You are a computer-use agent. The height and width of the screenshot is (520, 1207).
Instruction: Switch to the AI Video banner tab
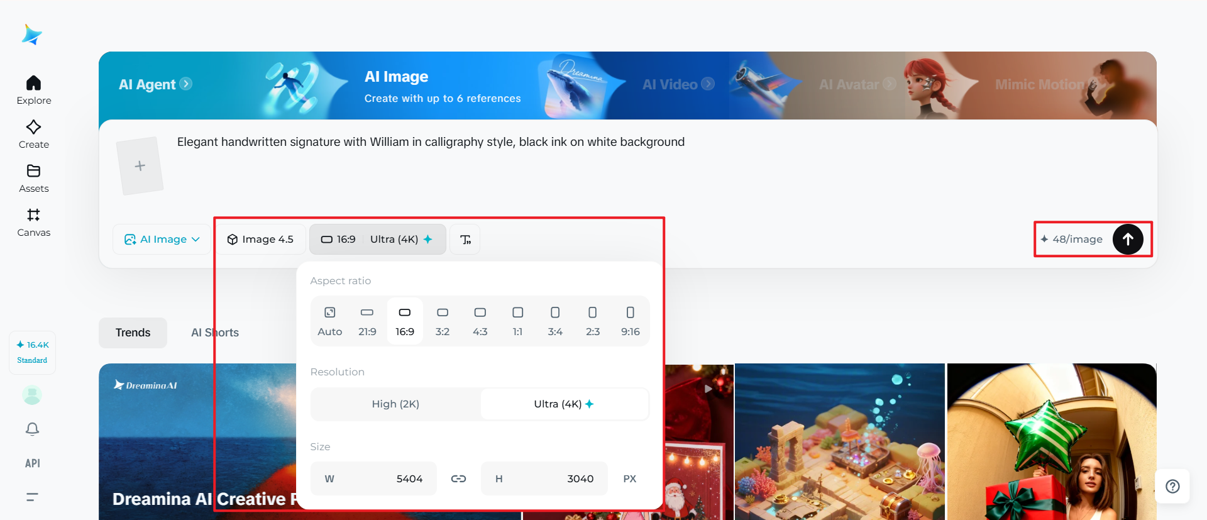[678, 84]
